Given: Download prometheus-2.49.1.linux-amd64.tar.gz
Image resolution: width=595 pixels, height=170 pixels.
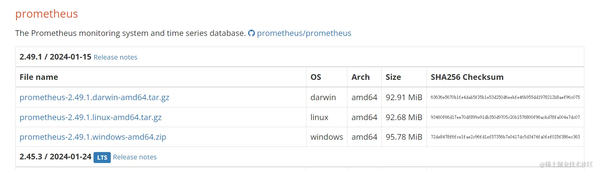Looking at the screenshot, I should pos(91,117).
